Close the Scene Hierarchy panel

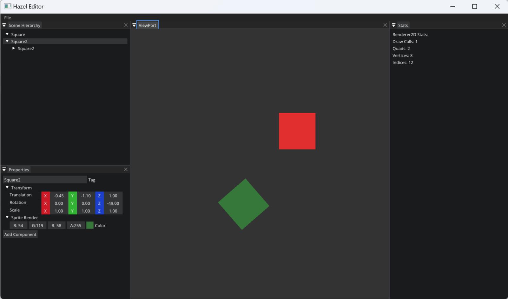126,25
